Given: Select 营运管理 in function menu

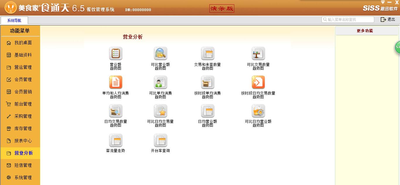Looking at the screenshot, I should [20, 67].
